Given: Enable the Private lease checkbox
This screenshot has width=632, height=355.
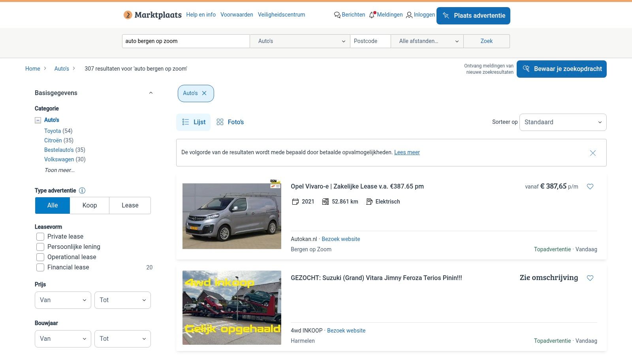Looking at the screenshot, I should (40, 237).
